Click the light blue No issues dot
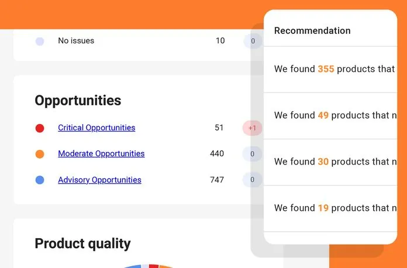 point(40,41)
